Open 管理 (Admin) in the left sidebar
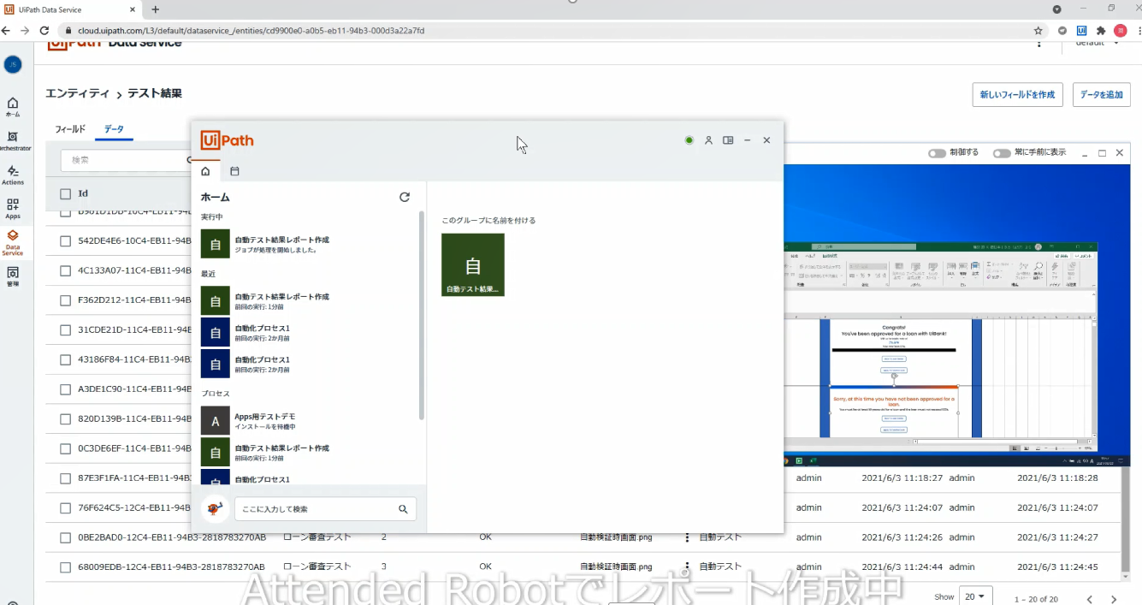 coord(13,276)
